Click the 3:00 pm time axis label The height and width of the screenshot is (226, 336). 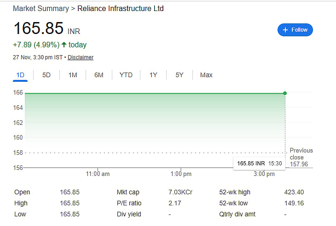coord(264,174)
